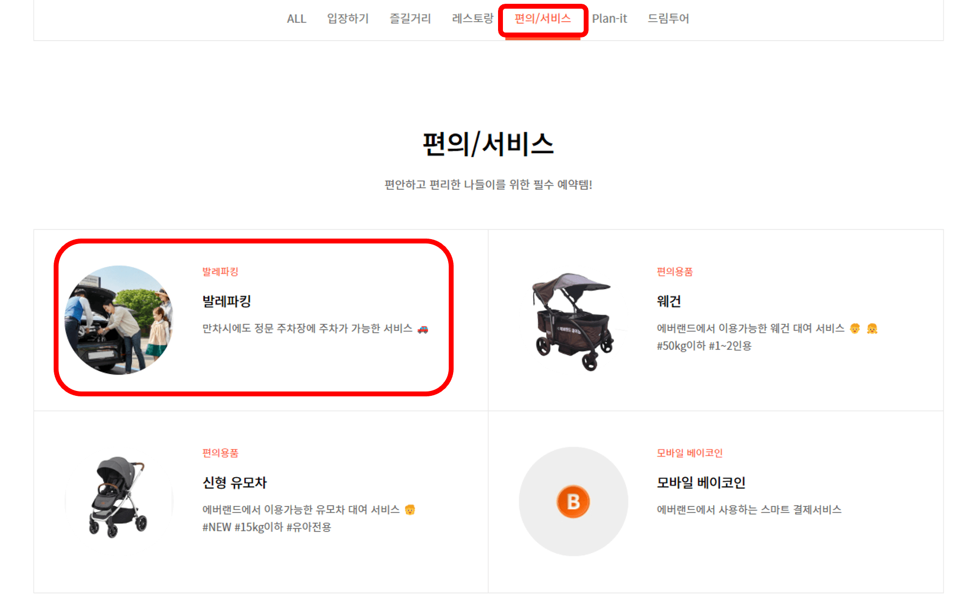Screen dimensions: 956x610
Task: Open the 모바일 베이코인 title link
Action: pyautogui.click(x=701, y=483)
